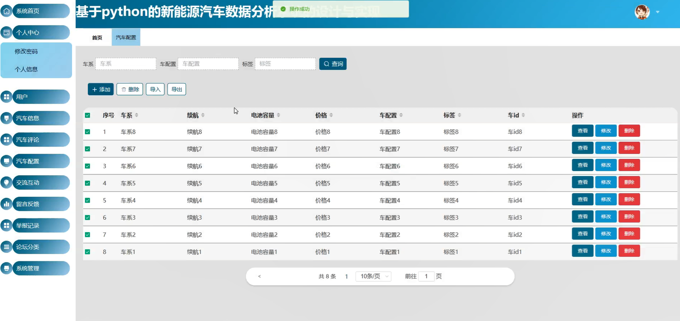The width and height of the screenshot is (680, 321).
Task: Sort table by 电池容量 column arrows
Action: point(278,115)
